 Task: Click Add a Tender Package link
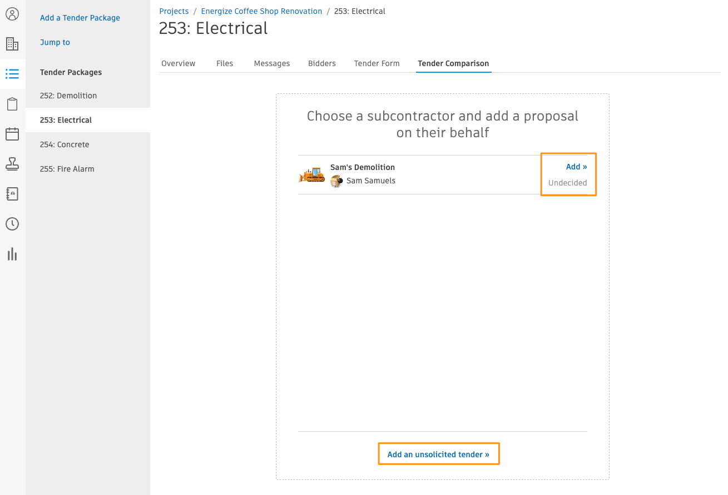(x=80, y=18)
